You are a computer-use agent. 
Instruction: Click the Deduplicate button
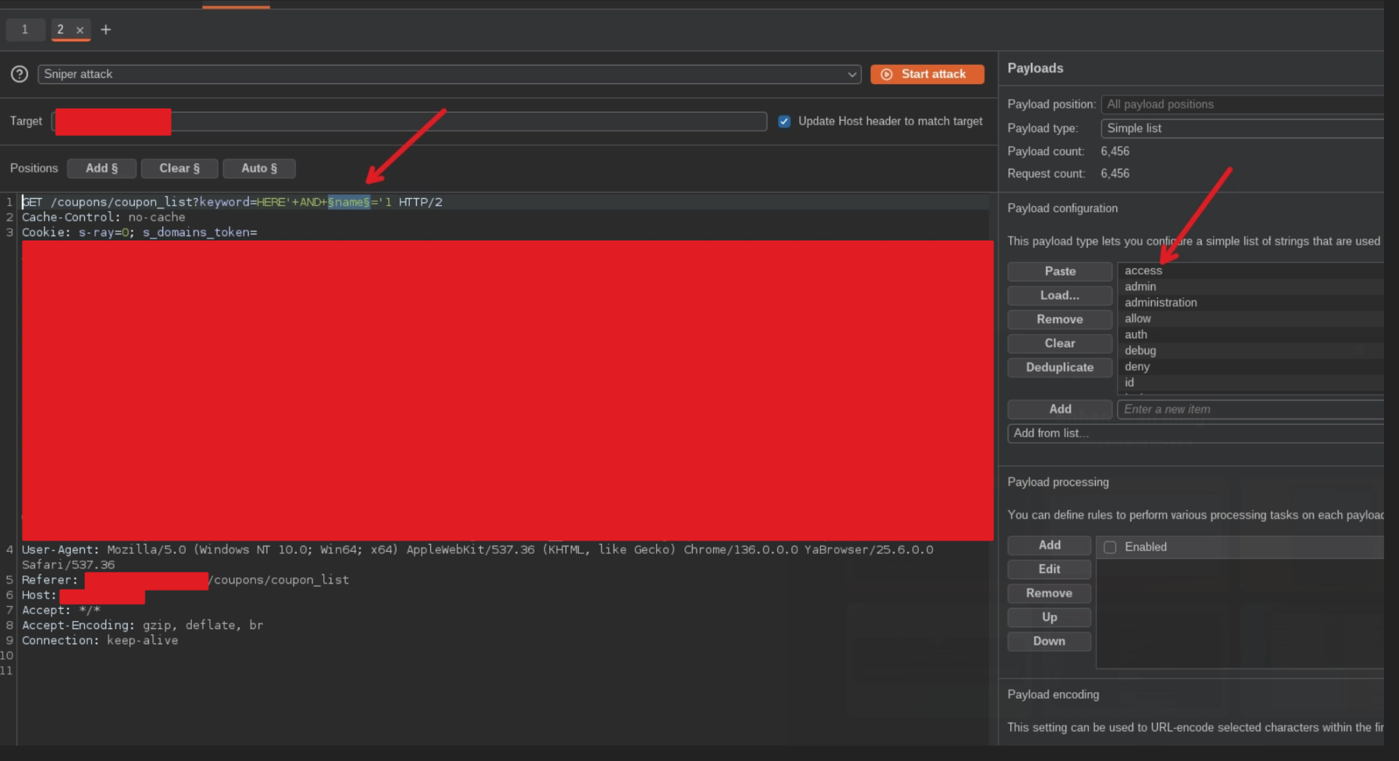click(x=1059, y=367)
